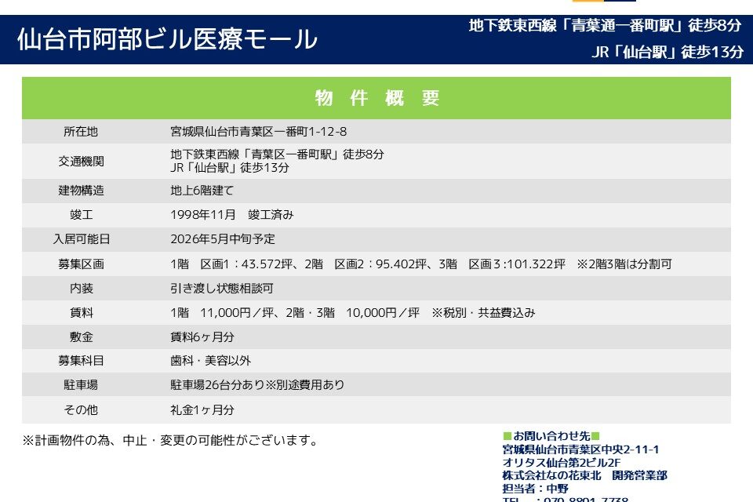The image size is (753, 502).
Task: Click header text 地下鉄東西線「青葉通一番町駅」徒歩8分
Action: click(x=605, y=26)
